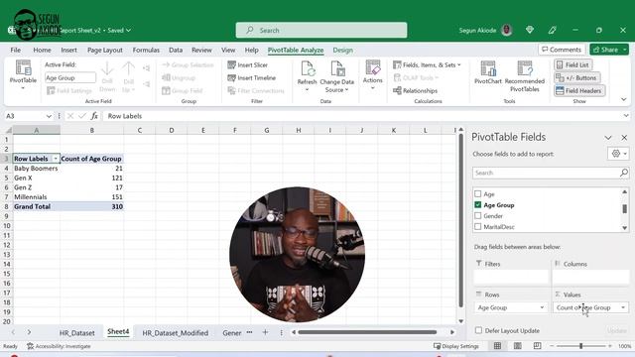The image size is (635, 357).
Task: Open the PivotTable options button
Action: click(23, 75)
